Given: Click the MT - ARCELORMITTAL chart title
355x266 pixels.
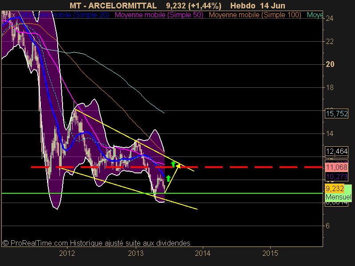Looking at the screenshot, I should (x=113, y=5).
